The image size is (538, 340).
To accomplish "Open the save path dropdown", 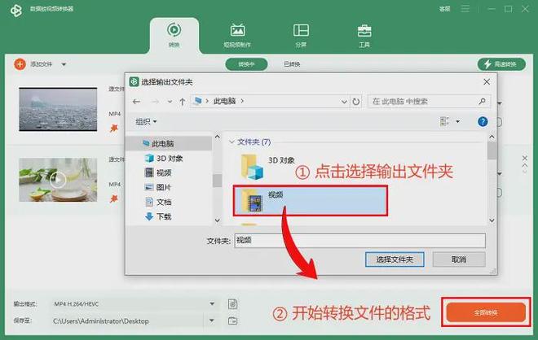I will coord(212,320).
